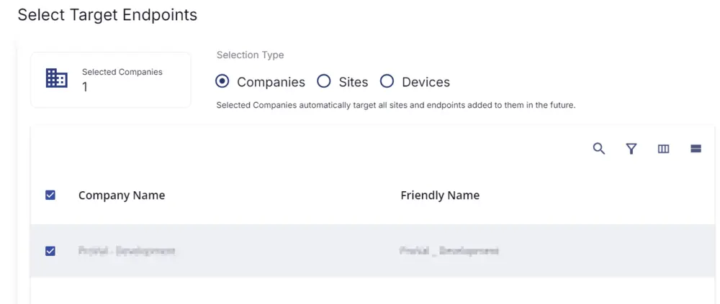Uncheck the checkbox in the first company row
This screenshot has width=720, height=304.
[x=50, y=251]
